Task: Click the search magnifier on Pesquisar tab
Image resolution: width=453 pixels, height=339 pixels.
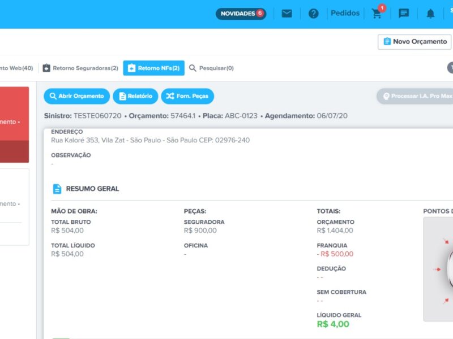Action: pyautogui.click(x=194, y=67)
